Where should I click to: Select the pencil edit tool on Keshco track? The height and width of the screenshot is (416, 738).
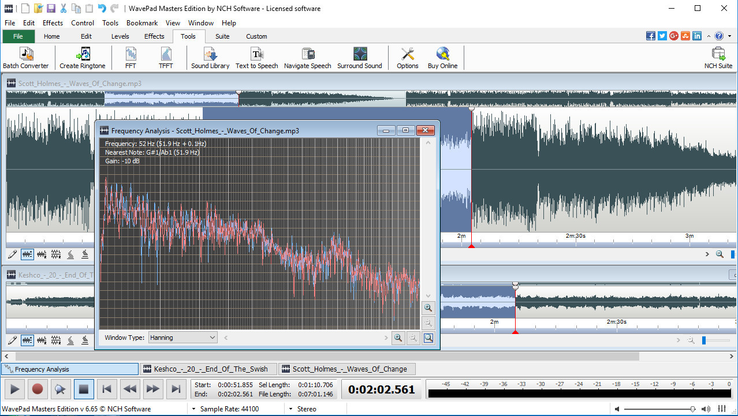[13, 340]
